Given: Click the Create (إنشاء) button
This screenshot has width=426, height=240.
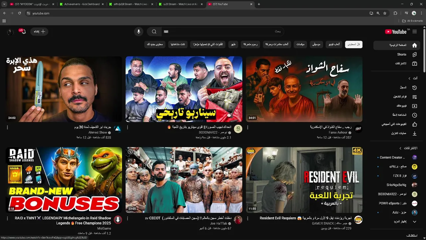Looking at the screenshot, I should coord(40,32).
